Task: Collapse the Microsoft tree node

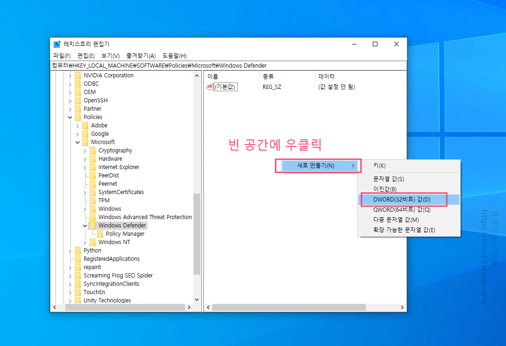Action: click(77, 142)
